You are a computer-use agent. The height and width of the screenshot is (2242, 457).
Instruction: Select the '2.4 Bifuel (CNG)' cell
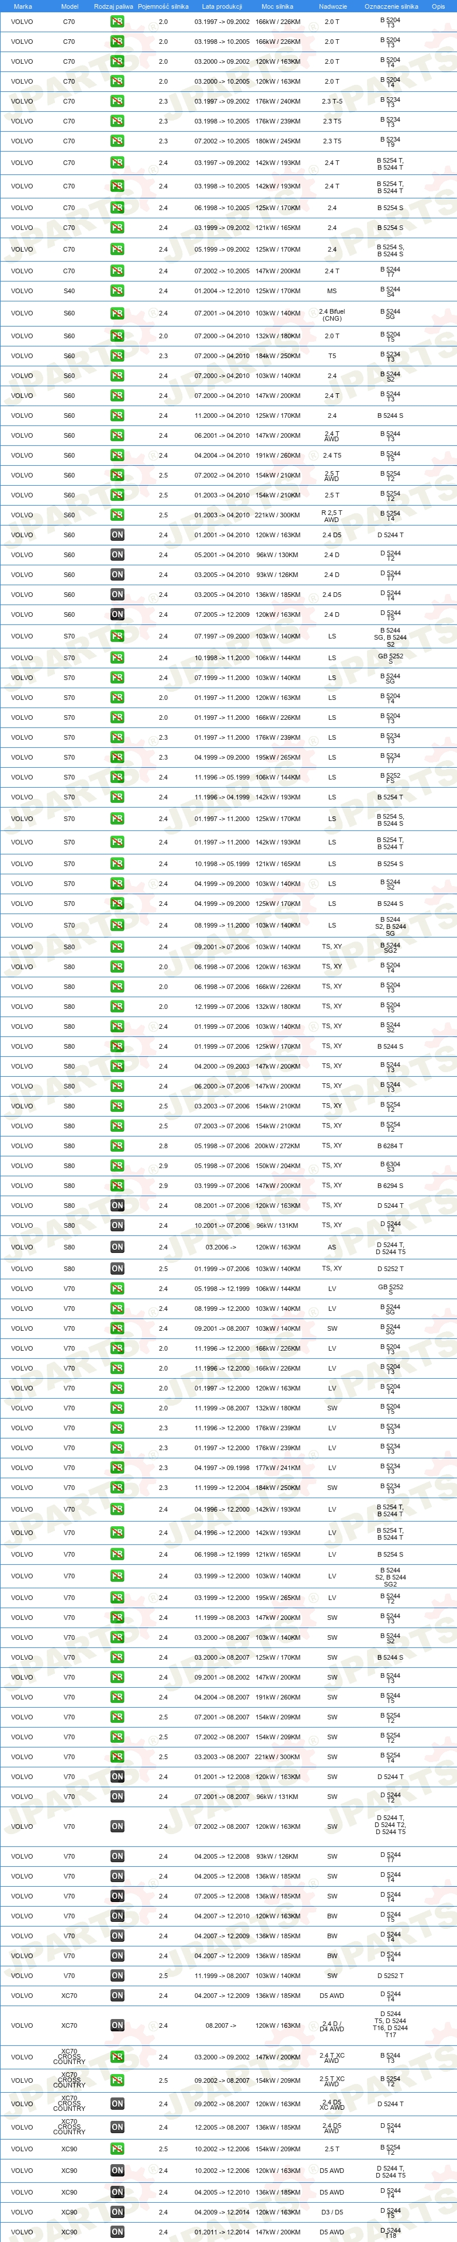(x=332, y=314)
